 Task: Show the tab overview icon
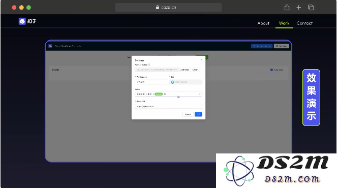(x=311, y=8)
